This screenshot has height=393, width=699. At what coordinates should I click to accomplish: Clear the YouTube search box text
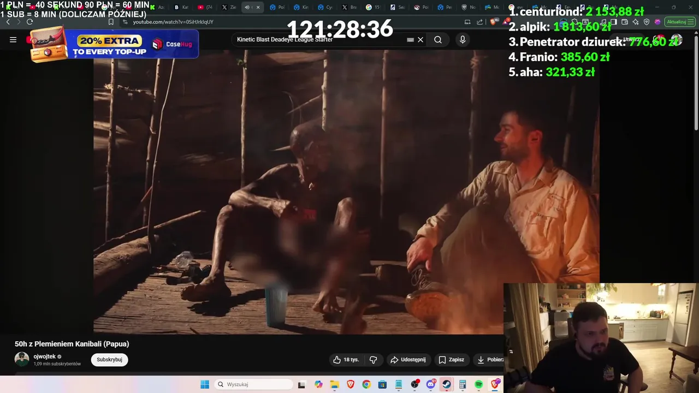[420, 39]
